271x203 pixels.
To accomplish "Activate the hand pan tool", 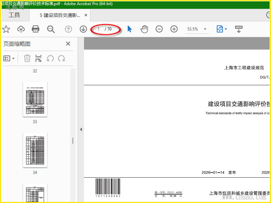I will [x=144, y=29].
